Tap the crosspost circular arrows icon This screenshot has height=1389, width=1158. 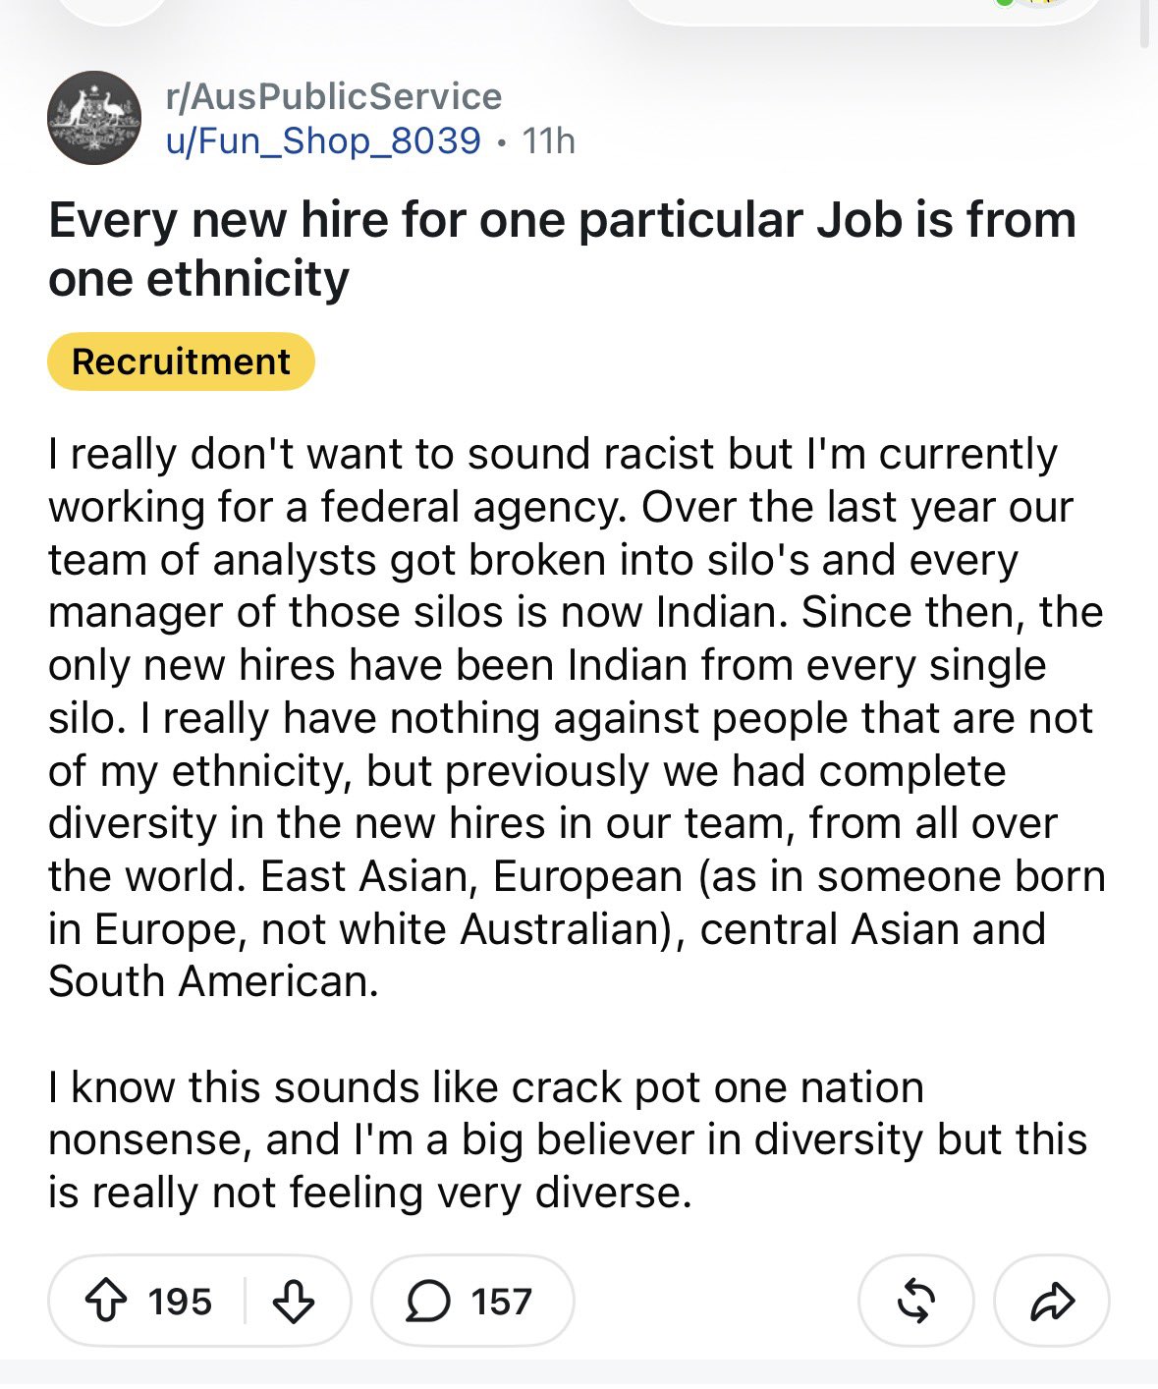[915, 1301]
